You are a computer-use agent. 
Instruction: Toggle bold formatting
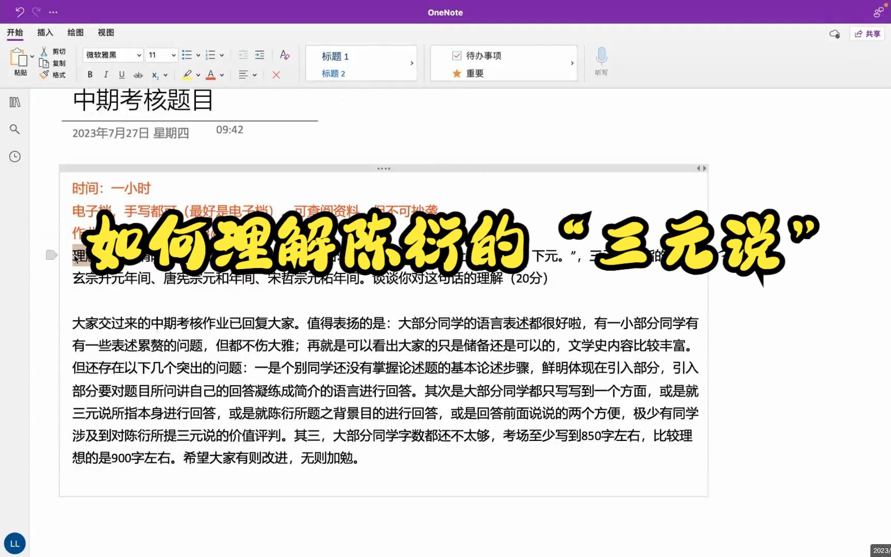pyautogui.click(x=90, y=75)
